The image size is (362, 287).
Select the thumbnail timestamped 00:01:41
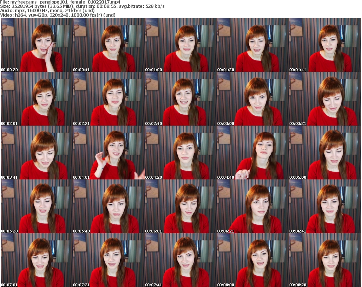coord(325,45)
